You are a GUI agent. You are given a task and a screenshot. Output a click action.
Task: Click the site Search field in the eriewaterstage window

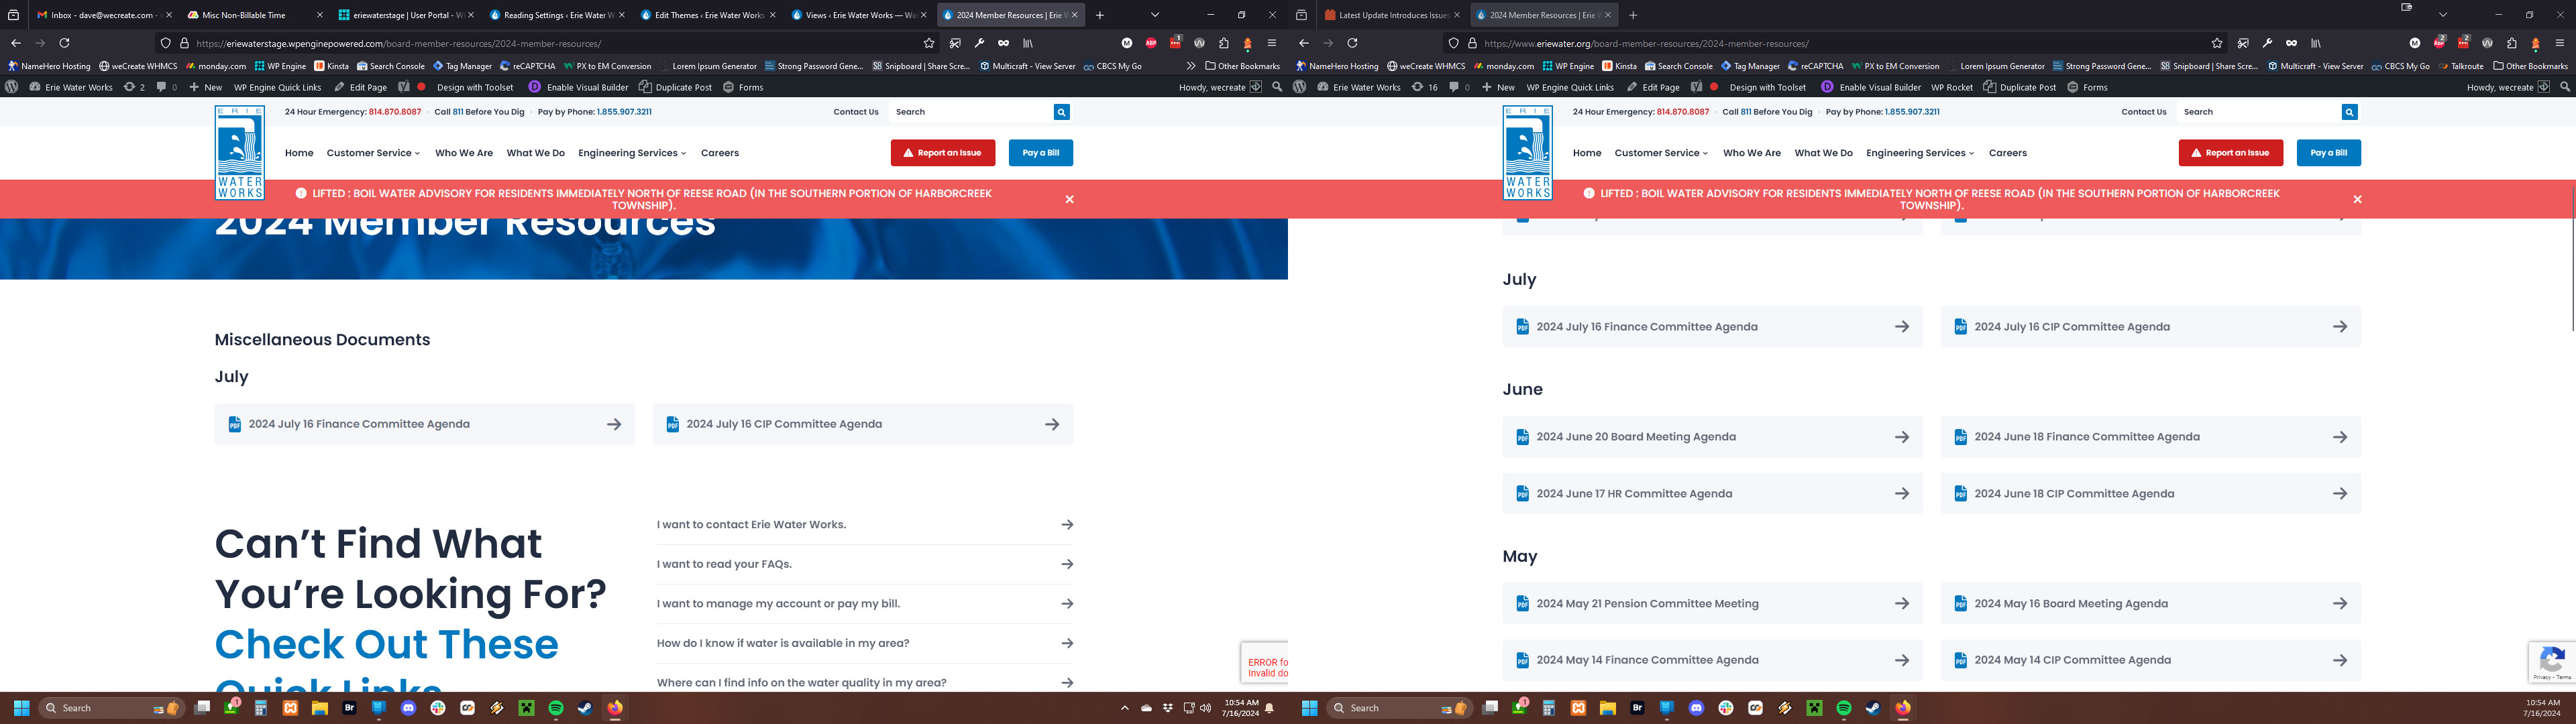click(x=971, y=112)
